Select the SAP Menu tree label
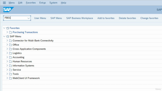This screenshot has height=91, width=162. (x=15, y=36)
